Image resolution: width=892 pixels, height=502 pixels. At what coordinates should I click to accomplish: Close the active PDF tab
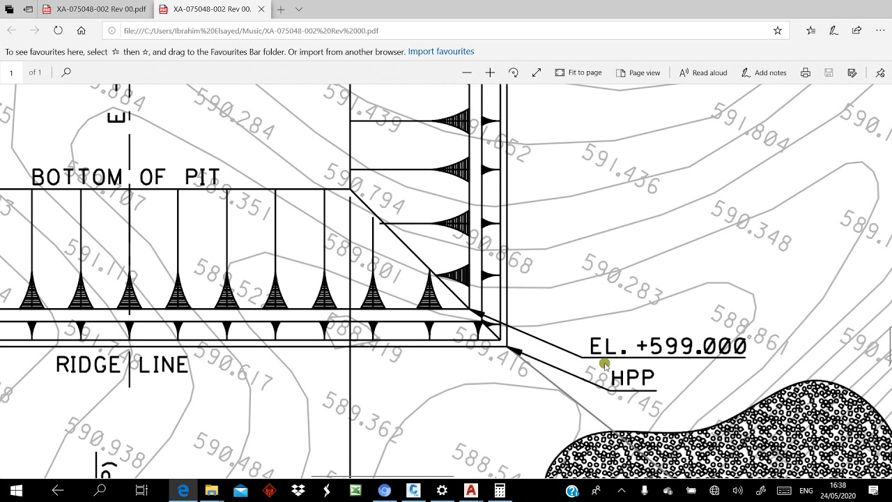pyautogui.click(x=261, y=9)
